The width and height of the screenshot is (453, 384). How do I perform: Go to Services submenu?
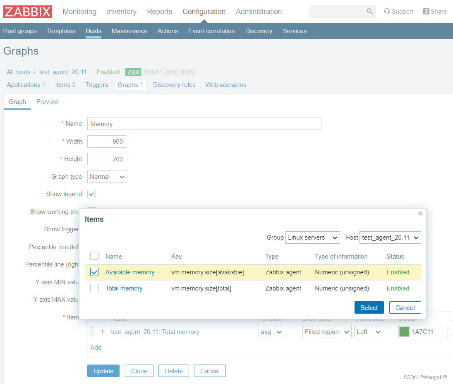(x=295, y=31)
